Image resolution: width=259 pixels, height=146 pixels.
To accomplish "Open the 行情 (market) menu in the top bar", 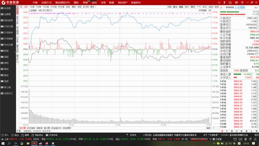I will click(x=35, y=2).
